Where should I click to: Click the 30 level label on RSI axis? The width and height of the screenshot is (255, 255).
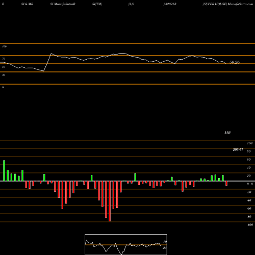point(4,75)
